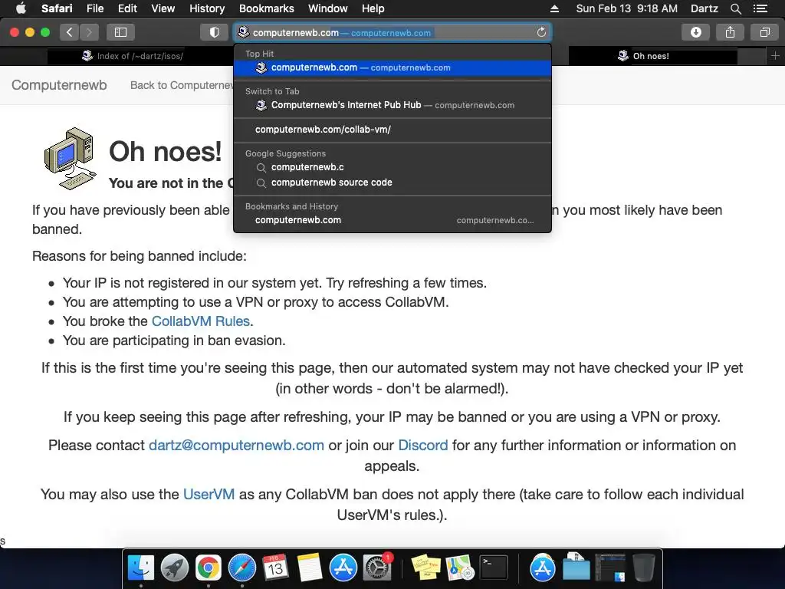Open Notification Center from menu bar

point(760,8)
